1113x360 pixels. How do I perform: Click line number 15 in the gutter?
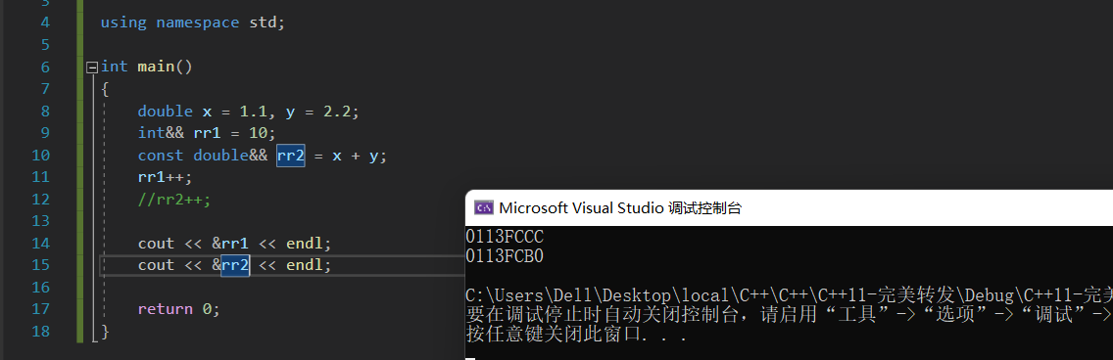tap(41, 265)
